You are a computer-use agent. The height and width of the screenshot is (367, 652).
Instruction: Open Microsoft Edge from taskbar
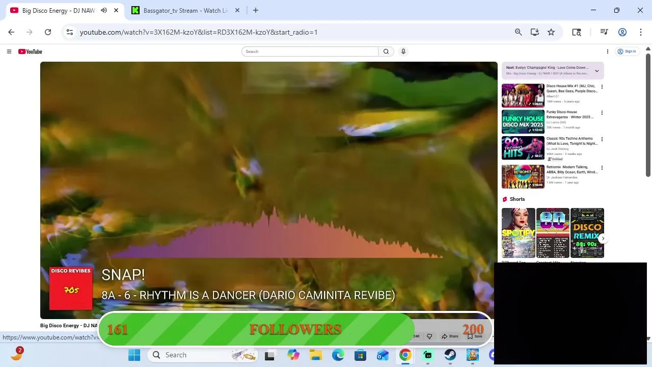point(338,355)
